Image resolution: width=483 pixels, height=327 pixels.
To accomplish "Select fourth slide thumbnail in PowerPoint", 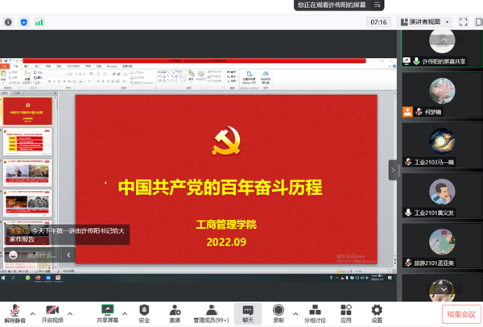I will click(27, 204).
